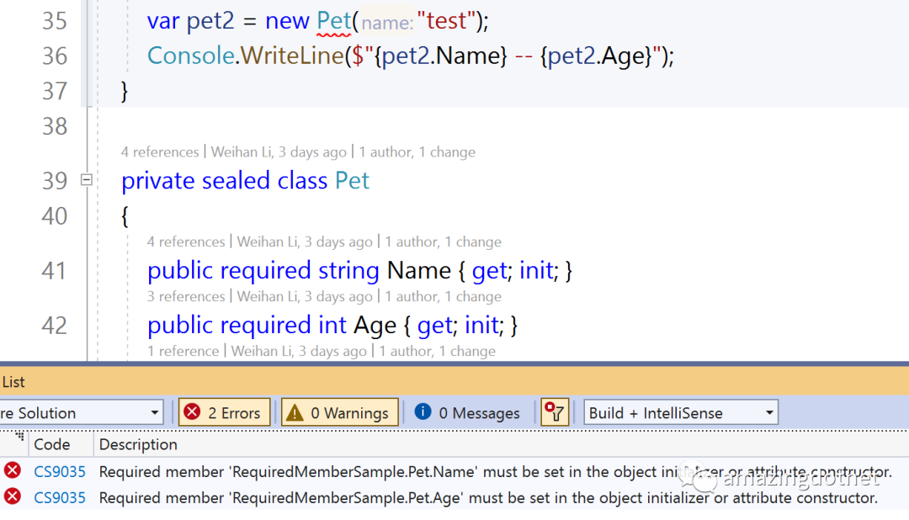Select the Error List panel title
Screen dimensions: 909x520
click(13, 382)
